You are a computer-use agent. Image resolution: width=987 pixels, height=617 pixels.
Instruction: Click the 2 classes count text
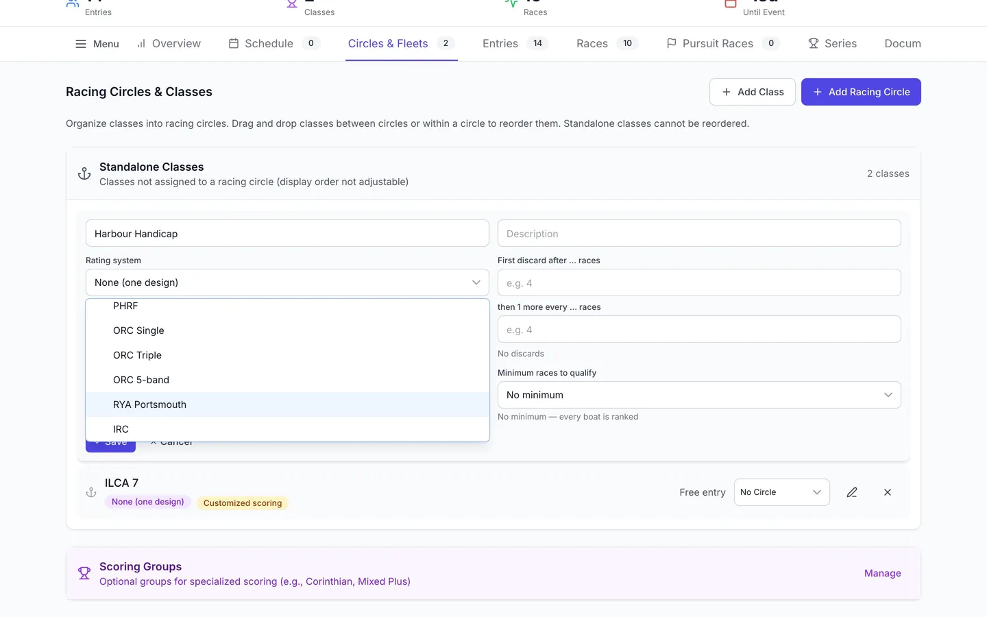click(888, 174)
